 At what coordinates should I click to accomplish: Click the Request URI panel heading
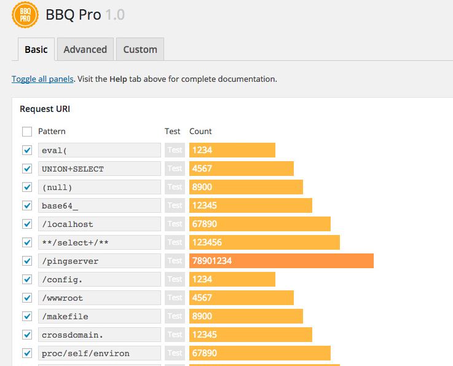coord(45,109)
